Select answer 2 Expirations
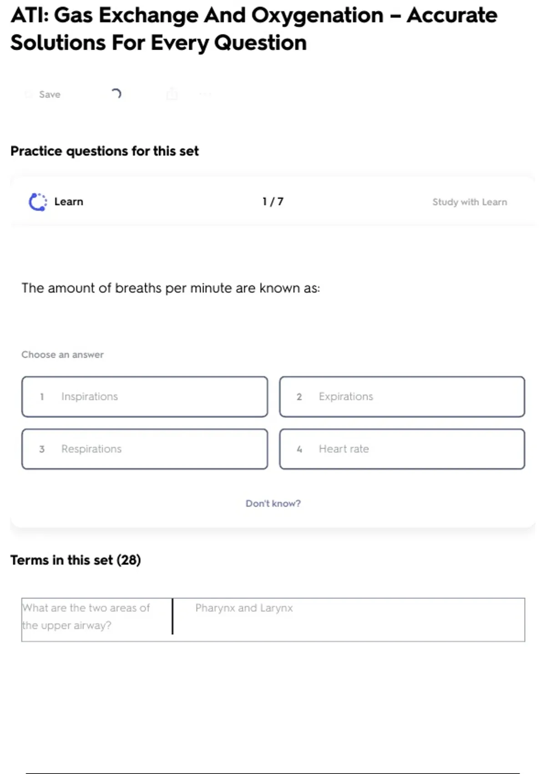Screen dimensions: 546x774 [402, 397]
